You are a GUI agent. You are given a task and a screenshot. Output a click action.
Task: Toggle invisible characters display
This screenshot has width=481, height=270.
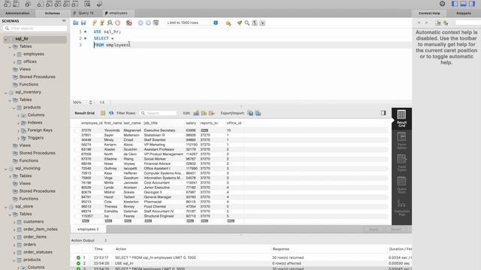click(255, 22)
